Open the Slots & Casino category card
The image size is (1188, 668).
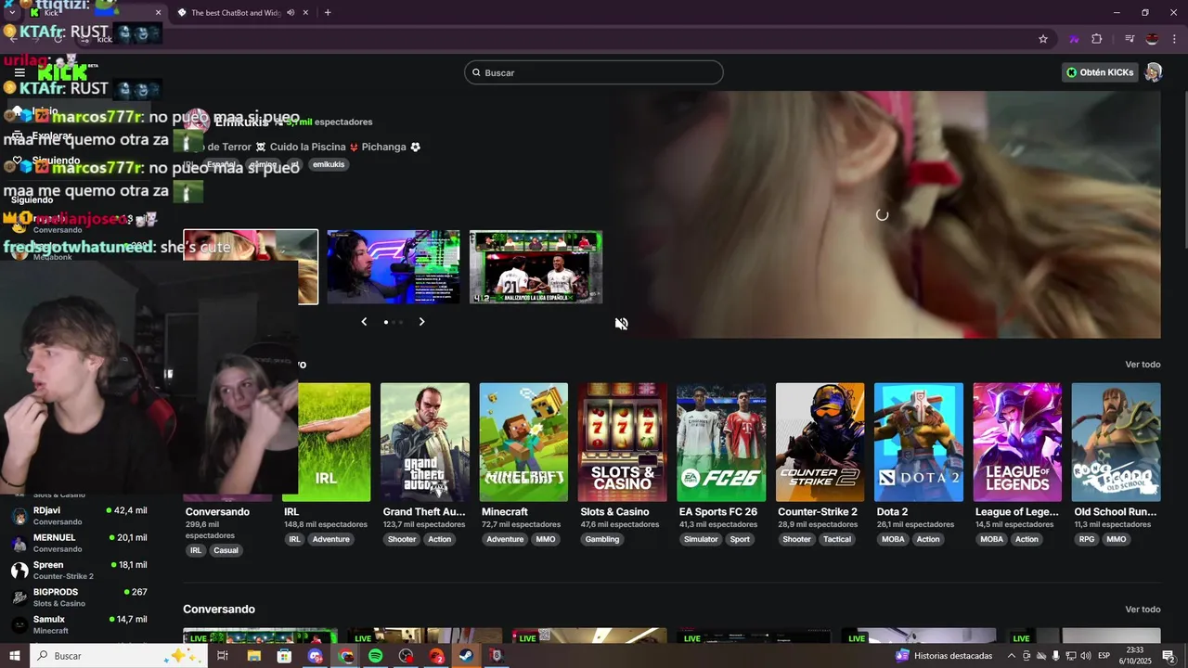pos(623,443)
